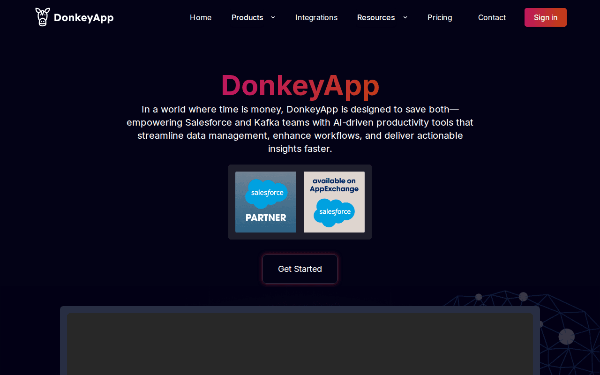Click the dark video preview panel
The image size is (600, 375).
(x=300, y=344)
